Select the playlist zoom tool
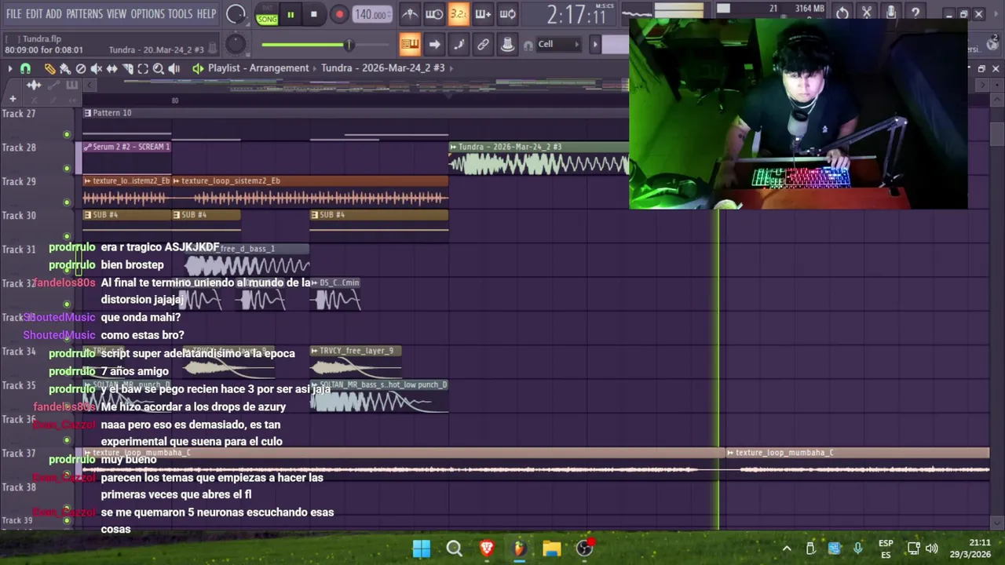Image resolution: width=1005 pixels, height=565 pixels. [158, 68]
